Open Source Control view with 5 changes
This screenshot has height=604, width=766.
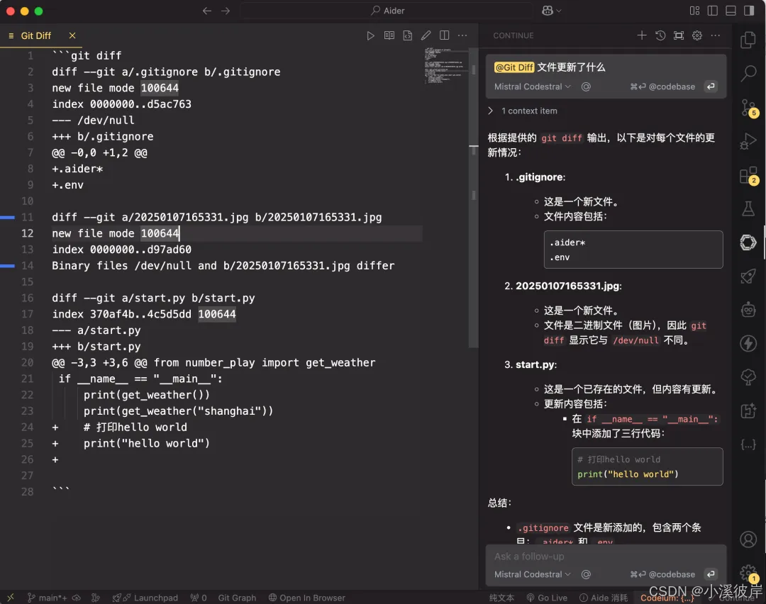[x=748, y=108]
